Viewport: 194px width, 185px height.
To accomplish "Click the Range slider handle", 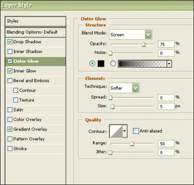I will 132,143.
